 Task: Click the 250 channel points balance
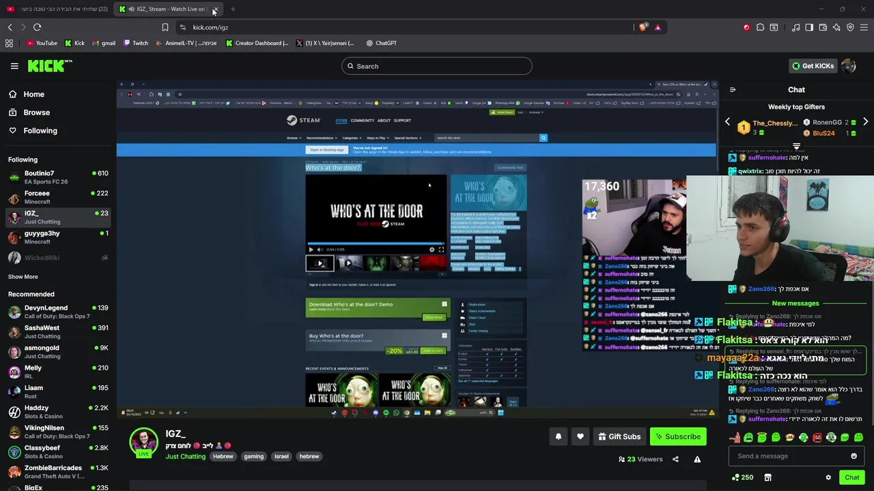click(742, 477)
